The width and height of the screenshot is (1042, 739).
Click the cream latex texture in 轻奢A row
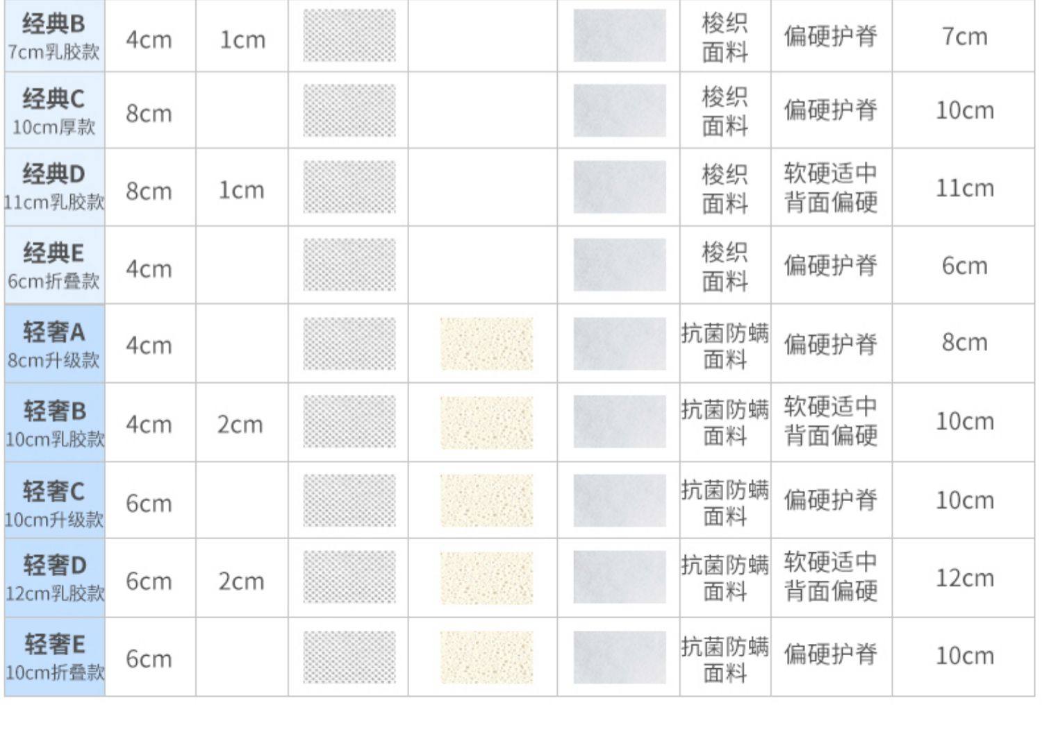[486, 344]
